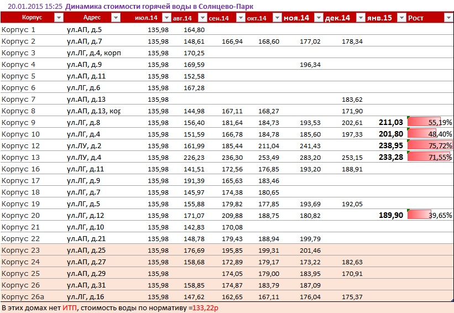Click bold value 211,03 for Корпус 9
Screen dimensions: 454x313
pyautogui.click(x=391, y=122)
